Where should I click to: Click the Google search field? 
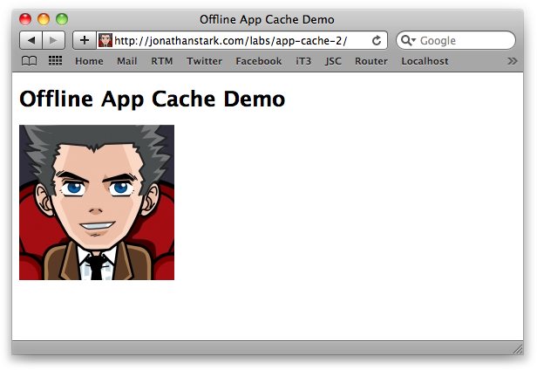pos(464,40)
